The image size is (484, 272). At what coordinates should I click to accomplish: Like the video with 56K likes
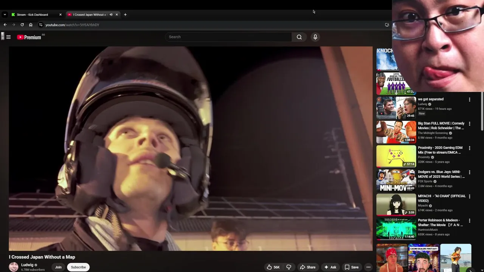tap(273, 267)
